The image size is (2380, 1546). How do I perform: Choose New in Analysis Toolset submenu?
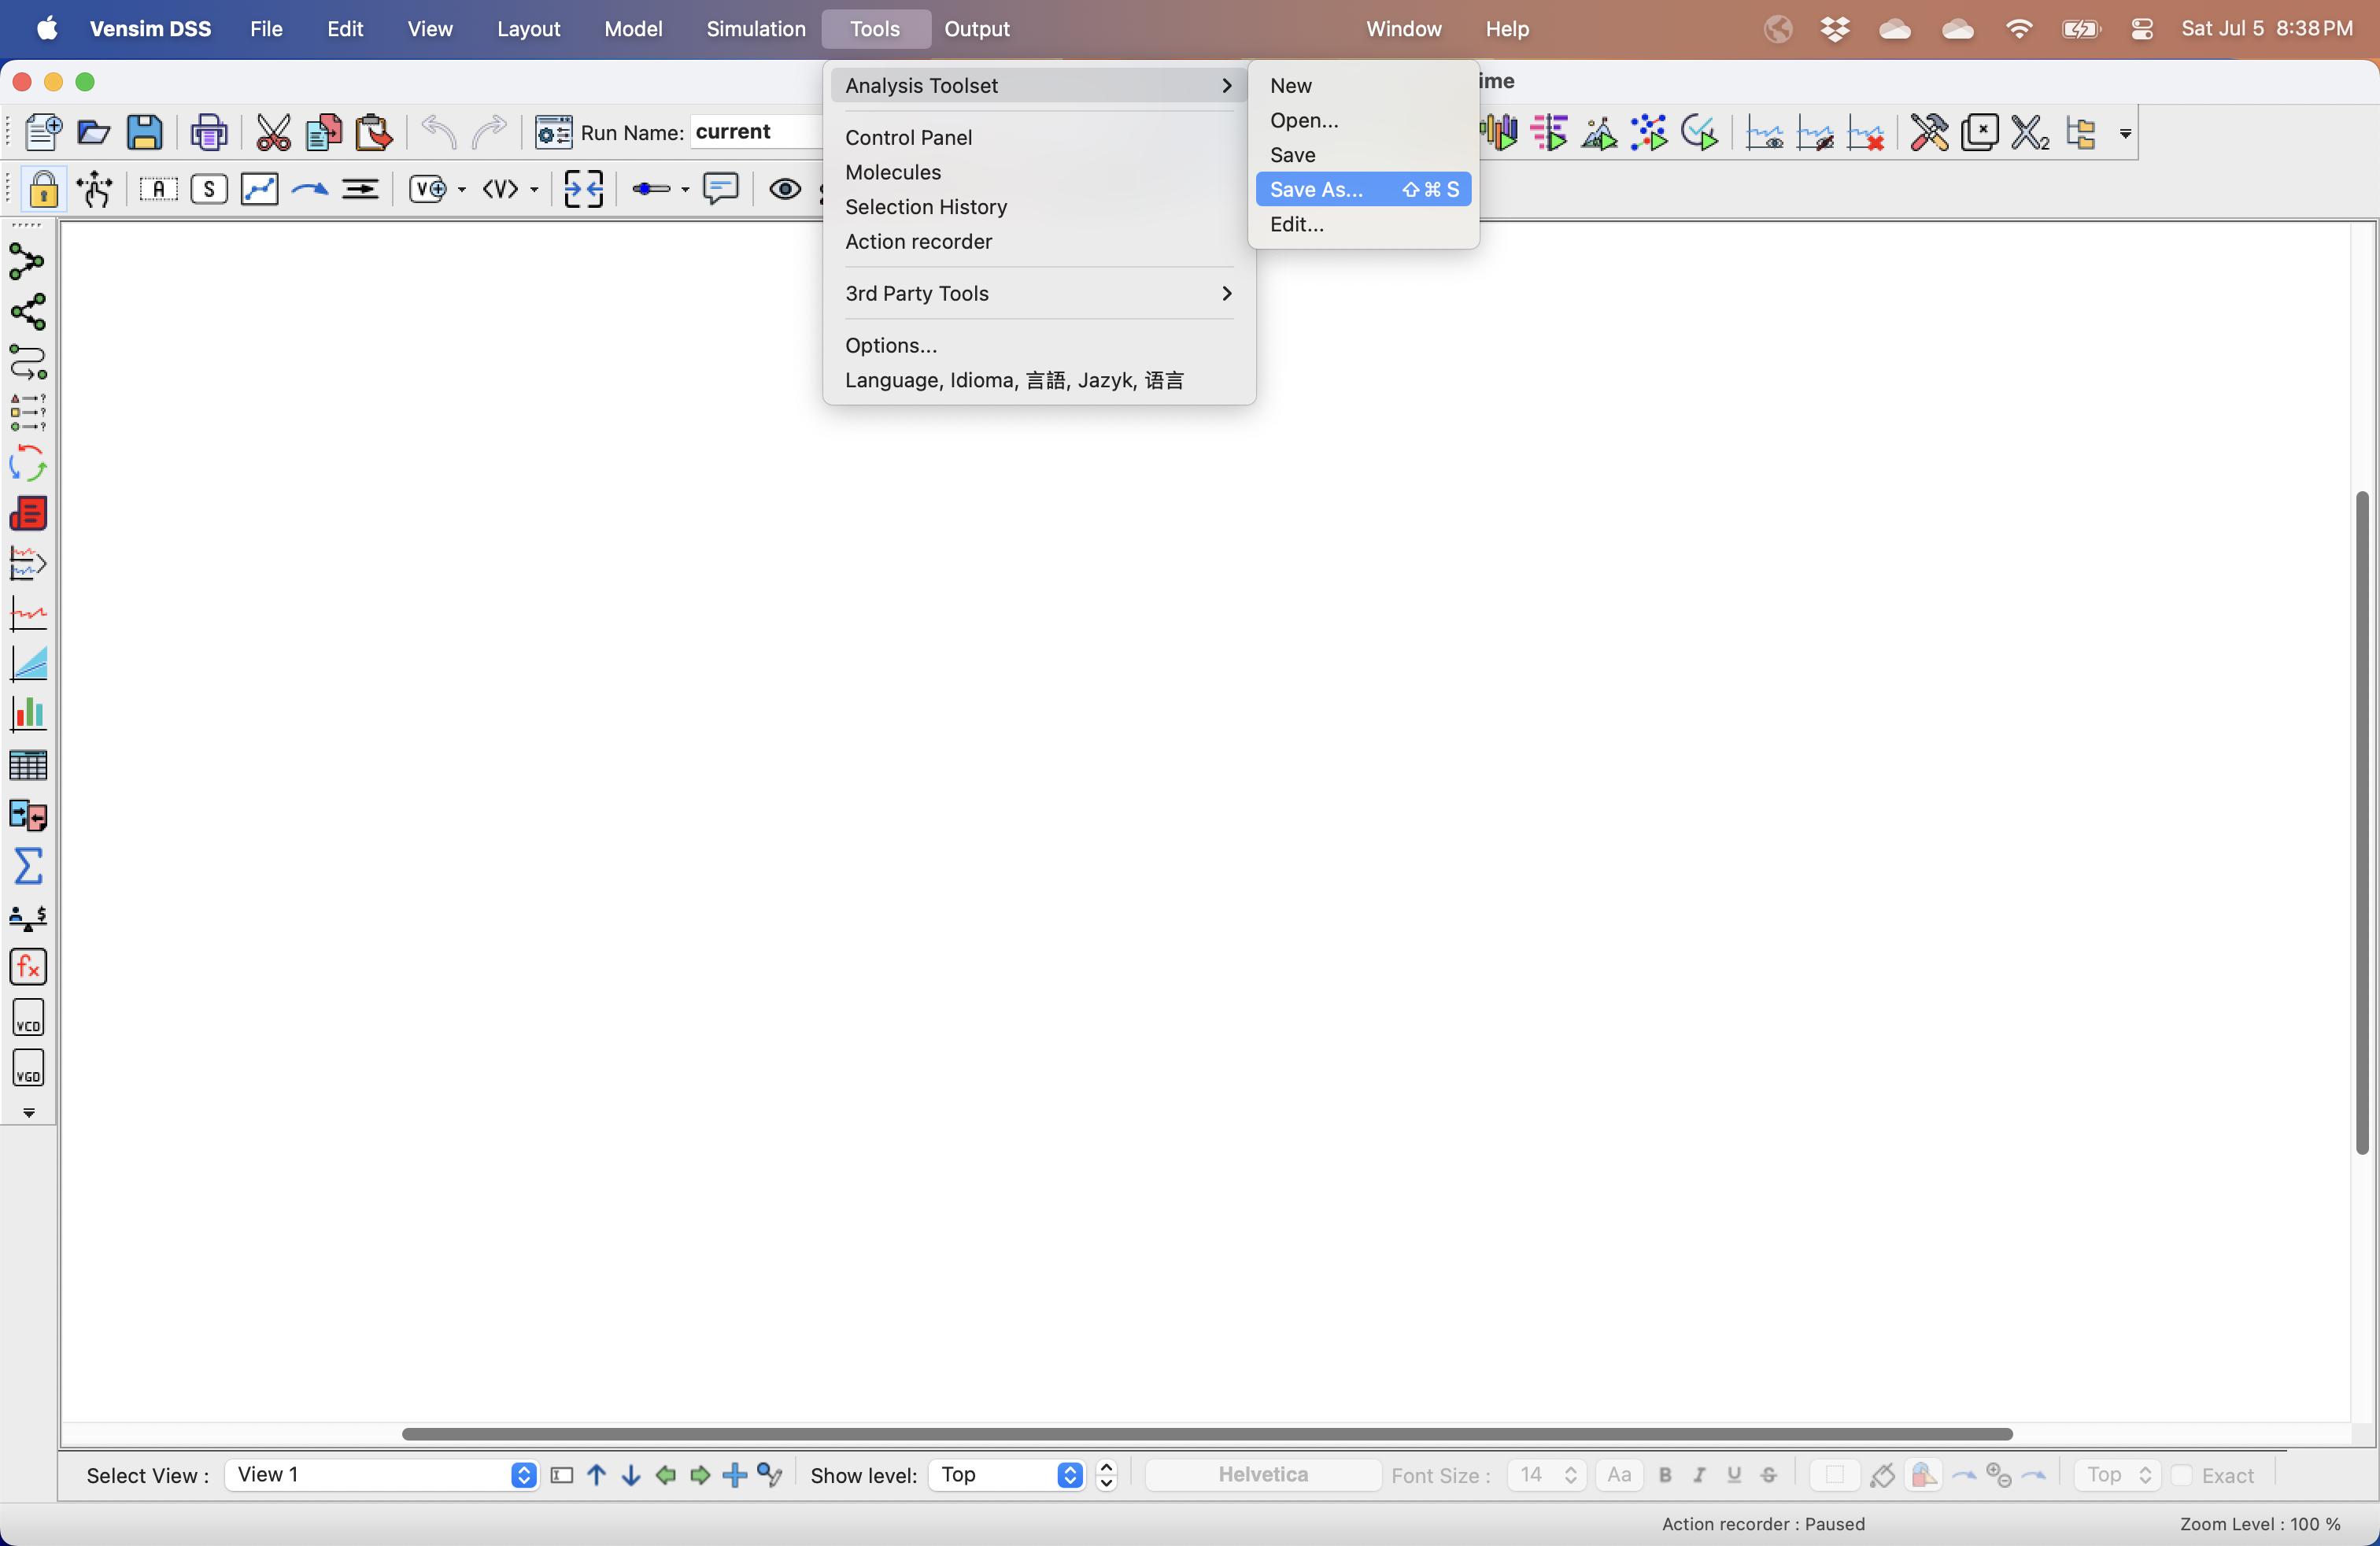pyautogui.click(x=1363, y=85)
